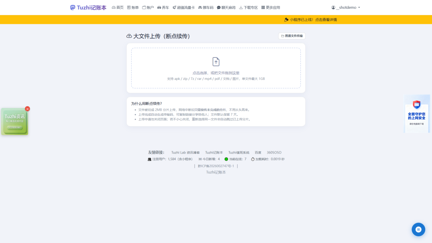Open the 百度 link
432x243 pixels.
(x=258, y=152)
